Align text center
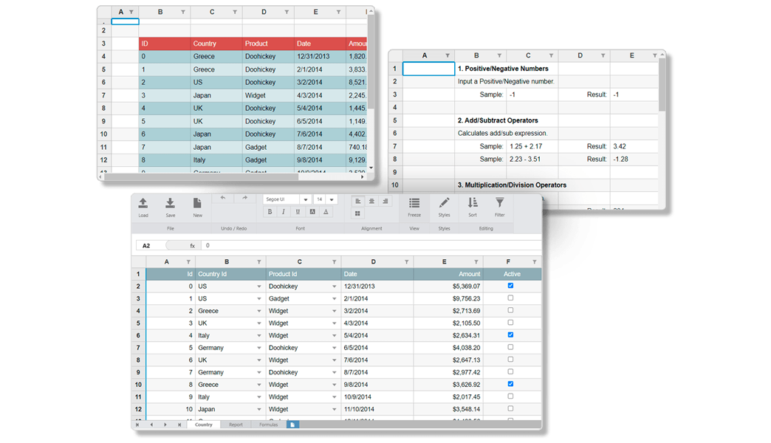Screen dimensions: 771x443 click(x=371, y=201)
